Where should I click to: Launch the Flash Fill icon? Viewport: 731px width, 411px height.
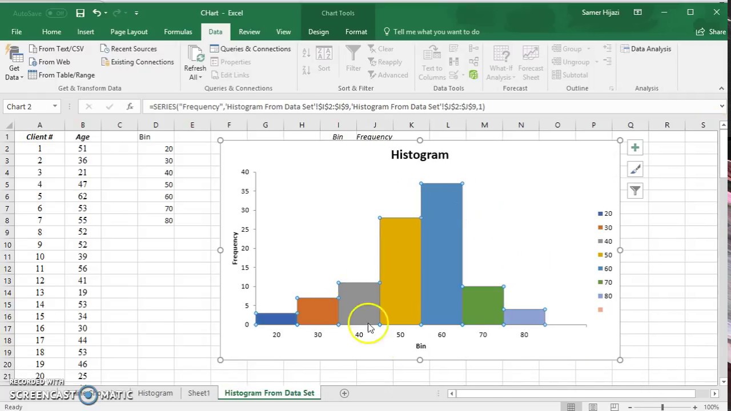pyautogui.click(x=453, y=49)
